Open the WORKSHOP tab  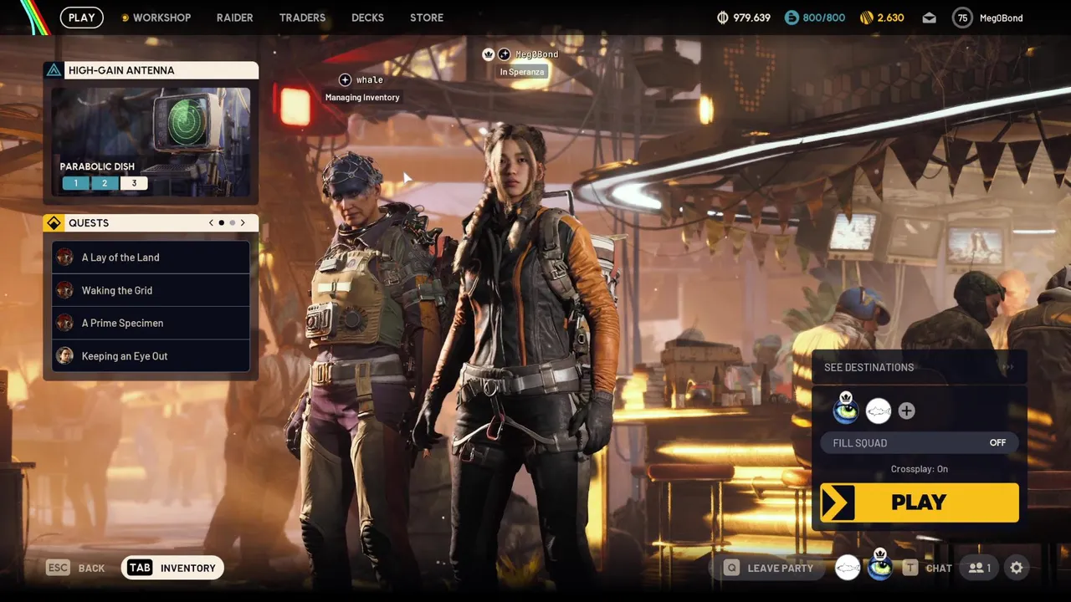(156, 18)
